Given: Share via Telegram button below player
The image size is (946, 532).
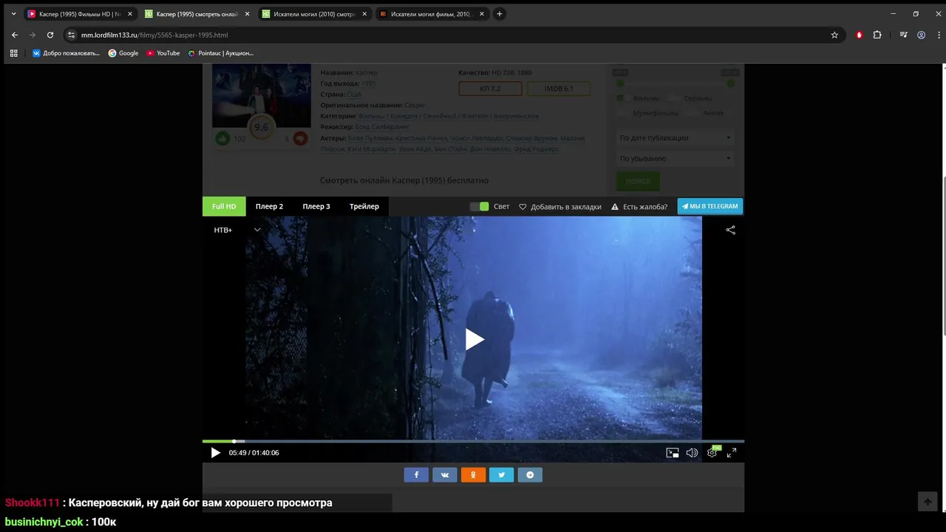Looking at the screenshot, I should pyautogui.click(x=530, y=475).
